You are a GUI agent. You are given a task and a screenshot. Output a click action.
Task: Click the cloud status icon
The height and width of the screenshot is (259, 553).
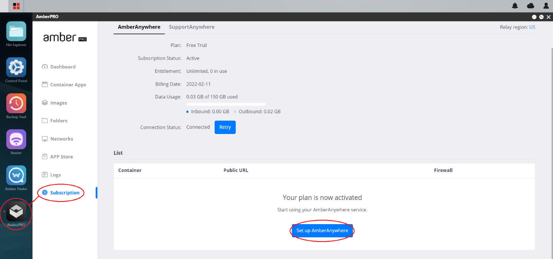tap(531, 6)
